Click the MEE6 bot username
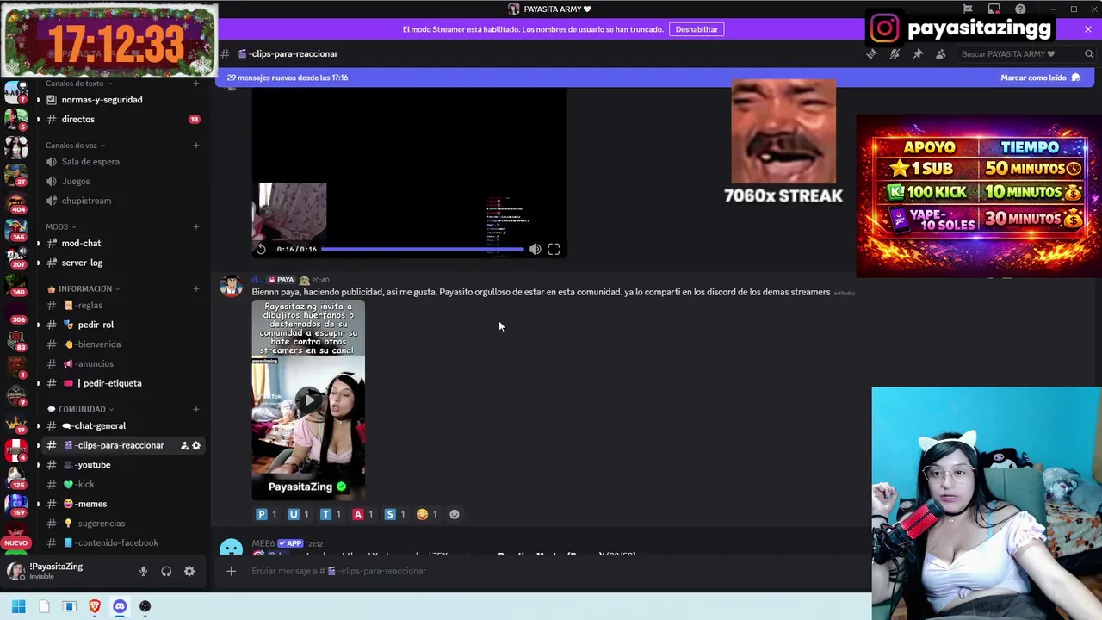The image size is (1102, 620). tap(263, 543)
